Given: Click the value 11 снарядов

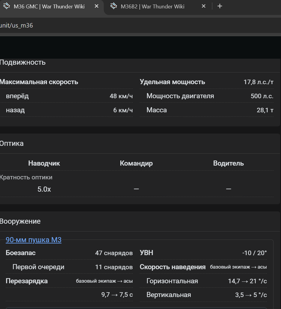Looking at the screenshot, I should click(114, 267).
